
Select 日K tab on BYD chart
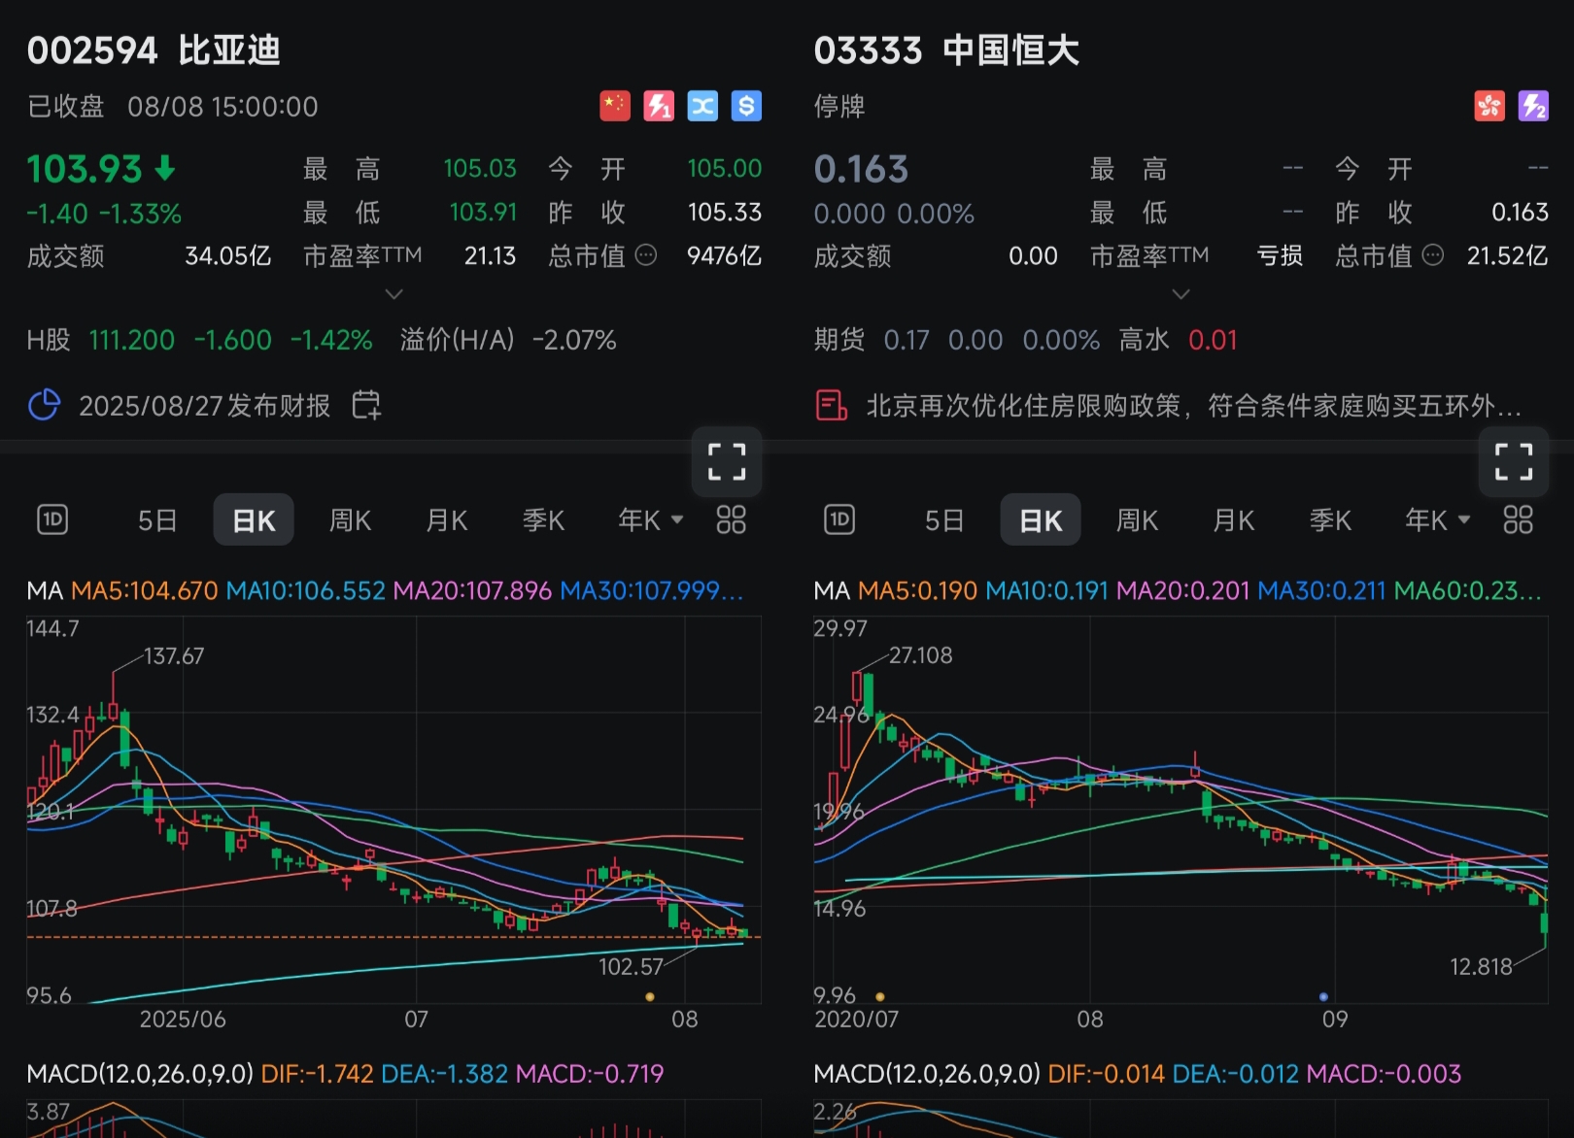tap(254, 519)
